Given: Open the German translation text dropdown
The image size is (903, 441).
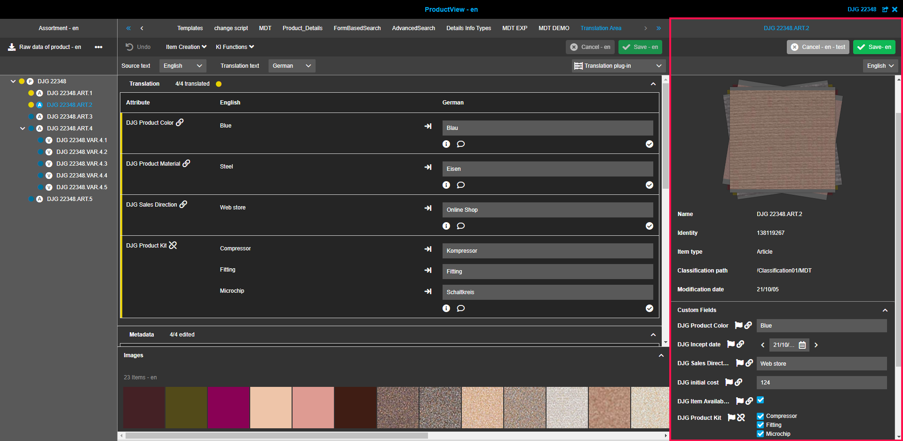Looking at the screenshot, I should coord(292,66).
